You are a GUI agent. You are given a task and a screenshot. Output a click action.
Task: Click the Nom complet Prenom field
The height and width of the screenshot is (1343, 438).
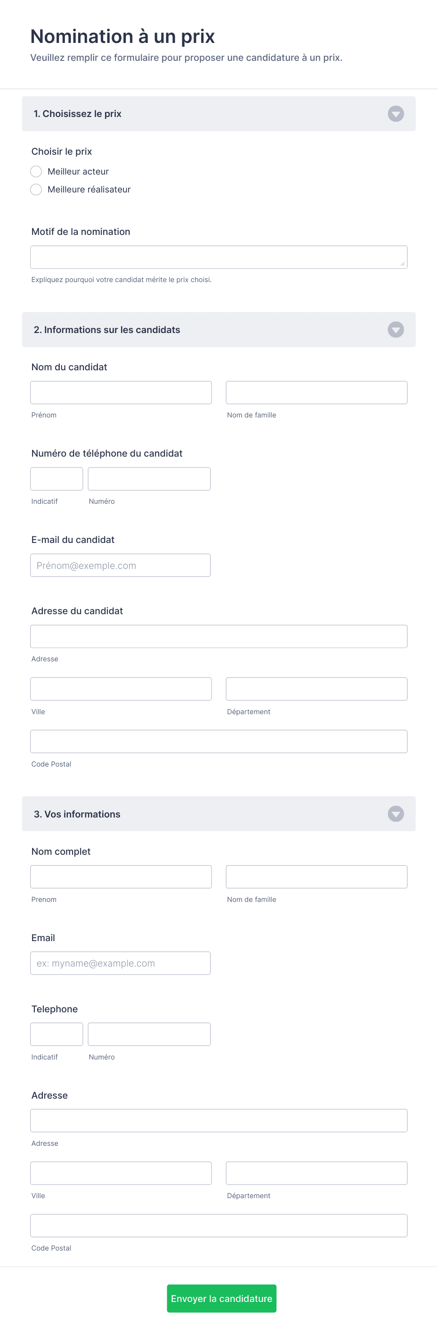(x=121, y=877)
